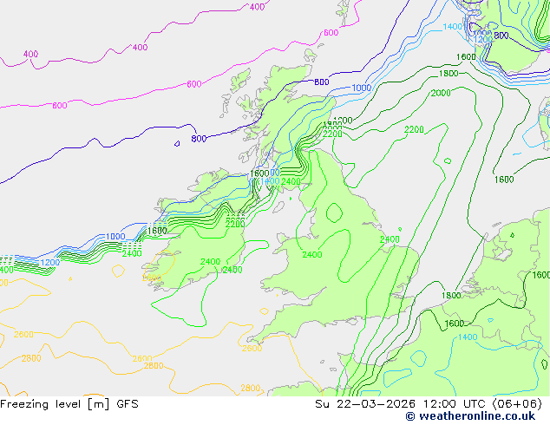Click the light blue 1400 label over mainland Europe
The height and width of the screenshot is (425, 550).
[x=468, y=337]
